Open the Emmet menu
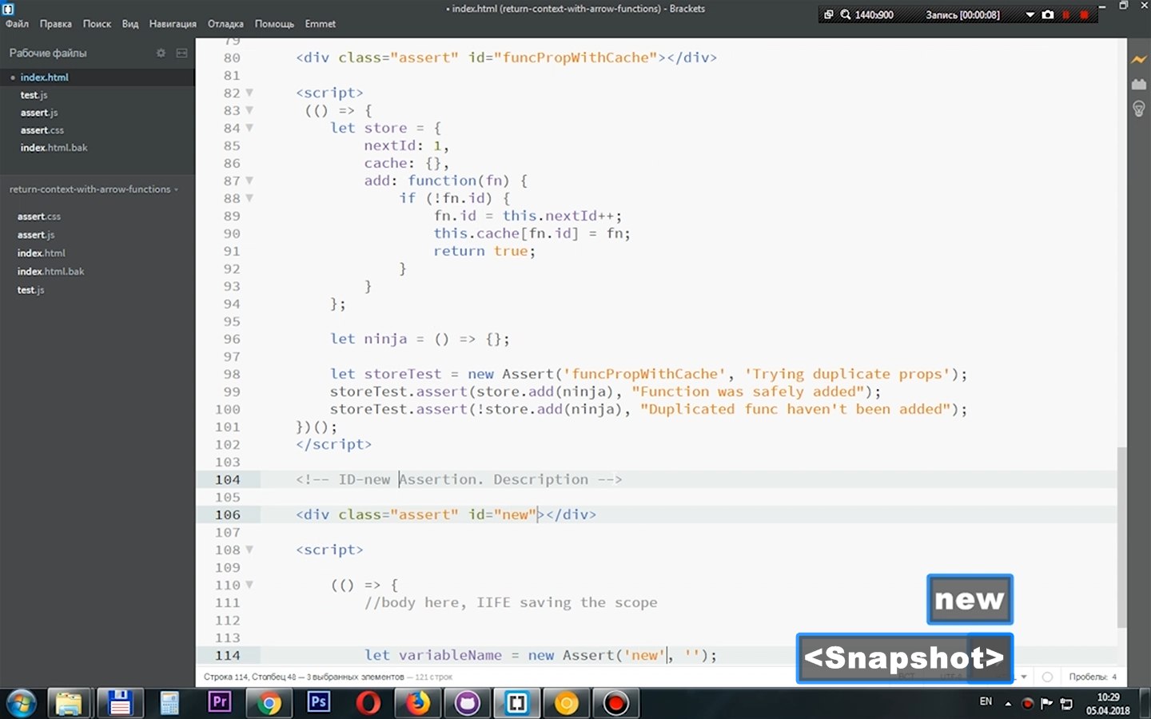1151x719 pixels. coord(320,24)
